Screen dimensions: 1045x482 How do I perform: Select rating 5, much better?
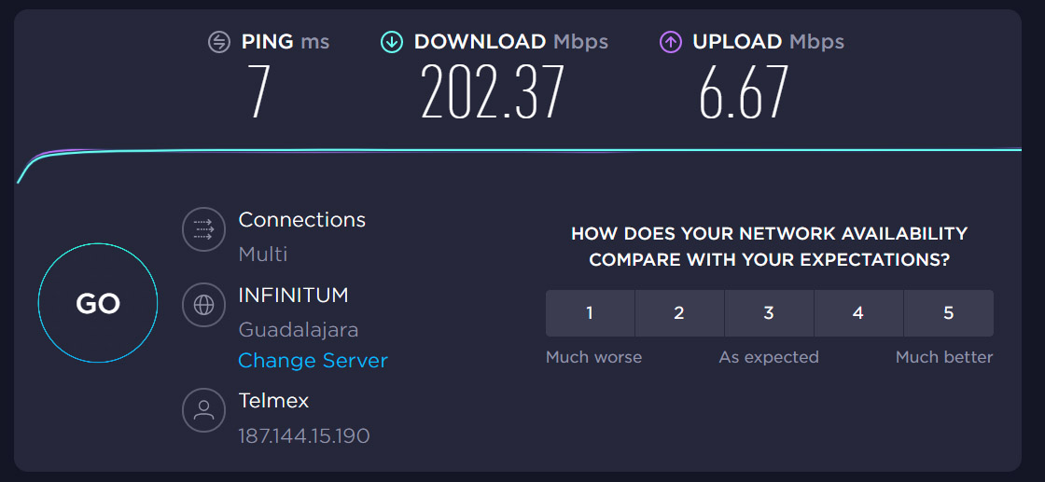click(x=948, y=313)
